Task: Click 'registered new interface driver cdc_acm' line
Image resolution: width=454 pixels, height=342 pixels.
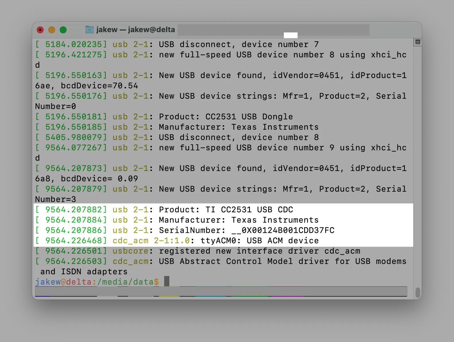Action: coord(197,251)
